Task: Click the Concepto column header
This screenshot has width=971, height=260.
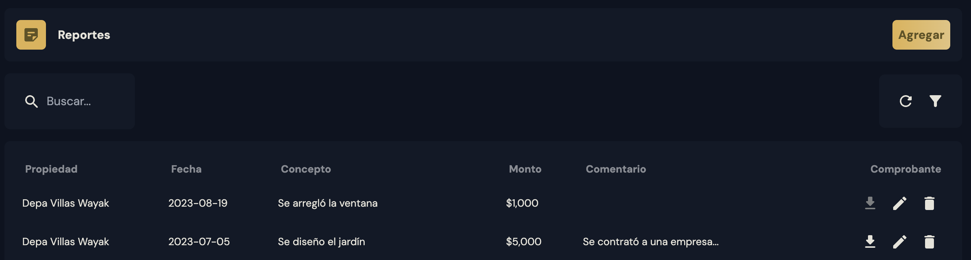Action: coord(306,169)
